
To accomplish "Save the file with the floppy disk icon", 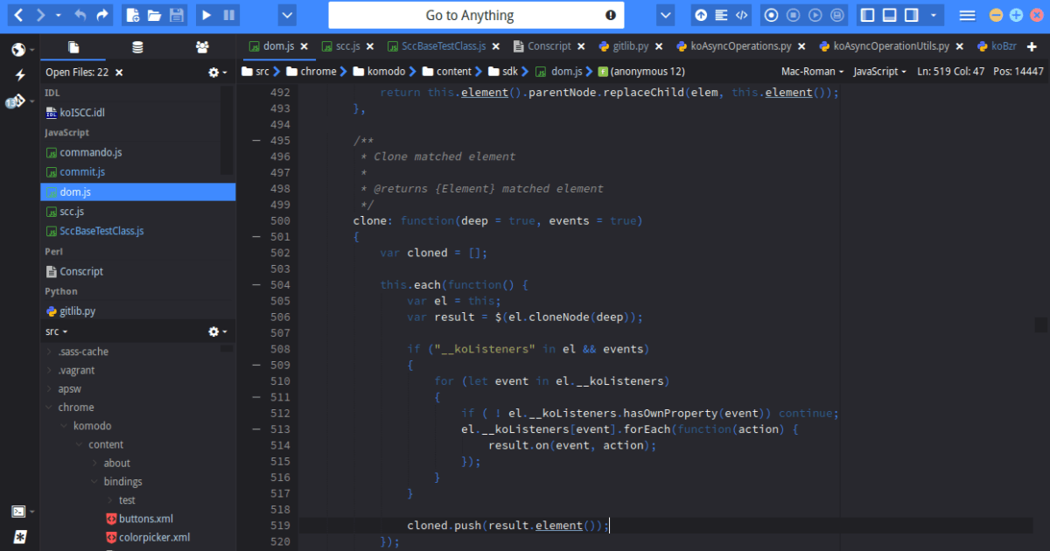I will [x=177, y=15].
